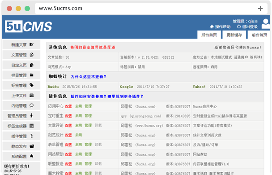Open 栏目管理 in the sidebar

(x=21, y=75)
